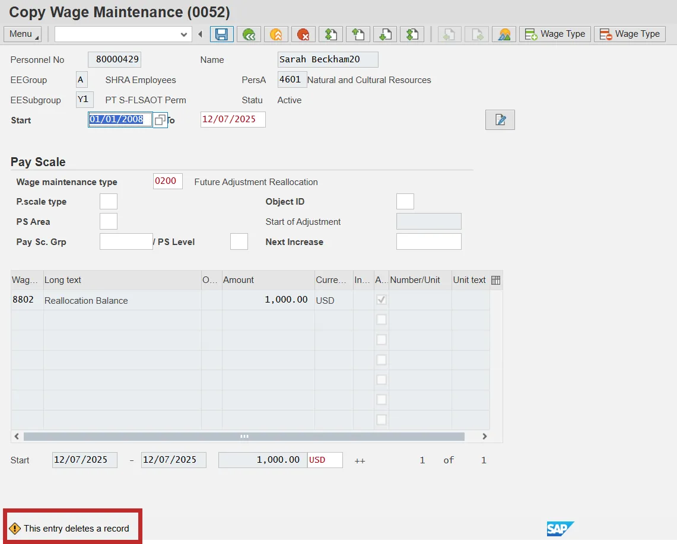Screen dimensions: 677x544
Task: Click the orange Exit icon
Action: [276, 34]
